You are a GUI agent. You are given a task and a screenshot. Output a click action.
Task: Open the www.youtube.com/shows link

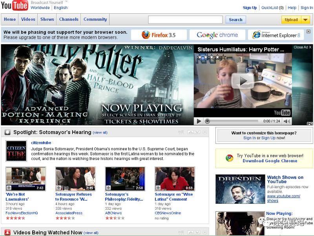(283, 198)
